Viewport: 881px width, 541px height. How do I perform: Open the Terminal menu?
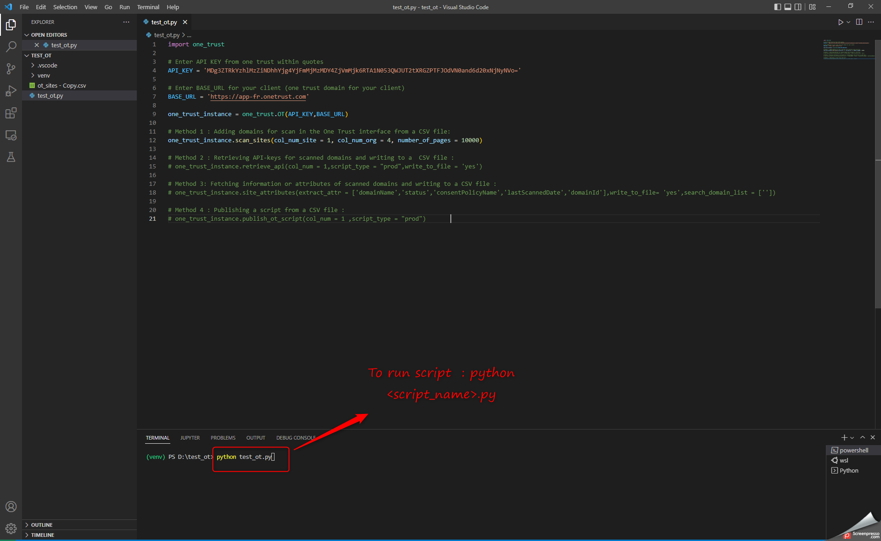tap(148, 7)
